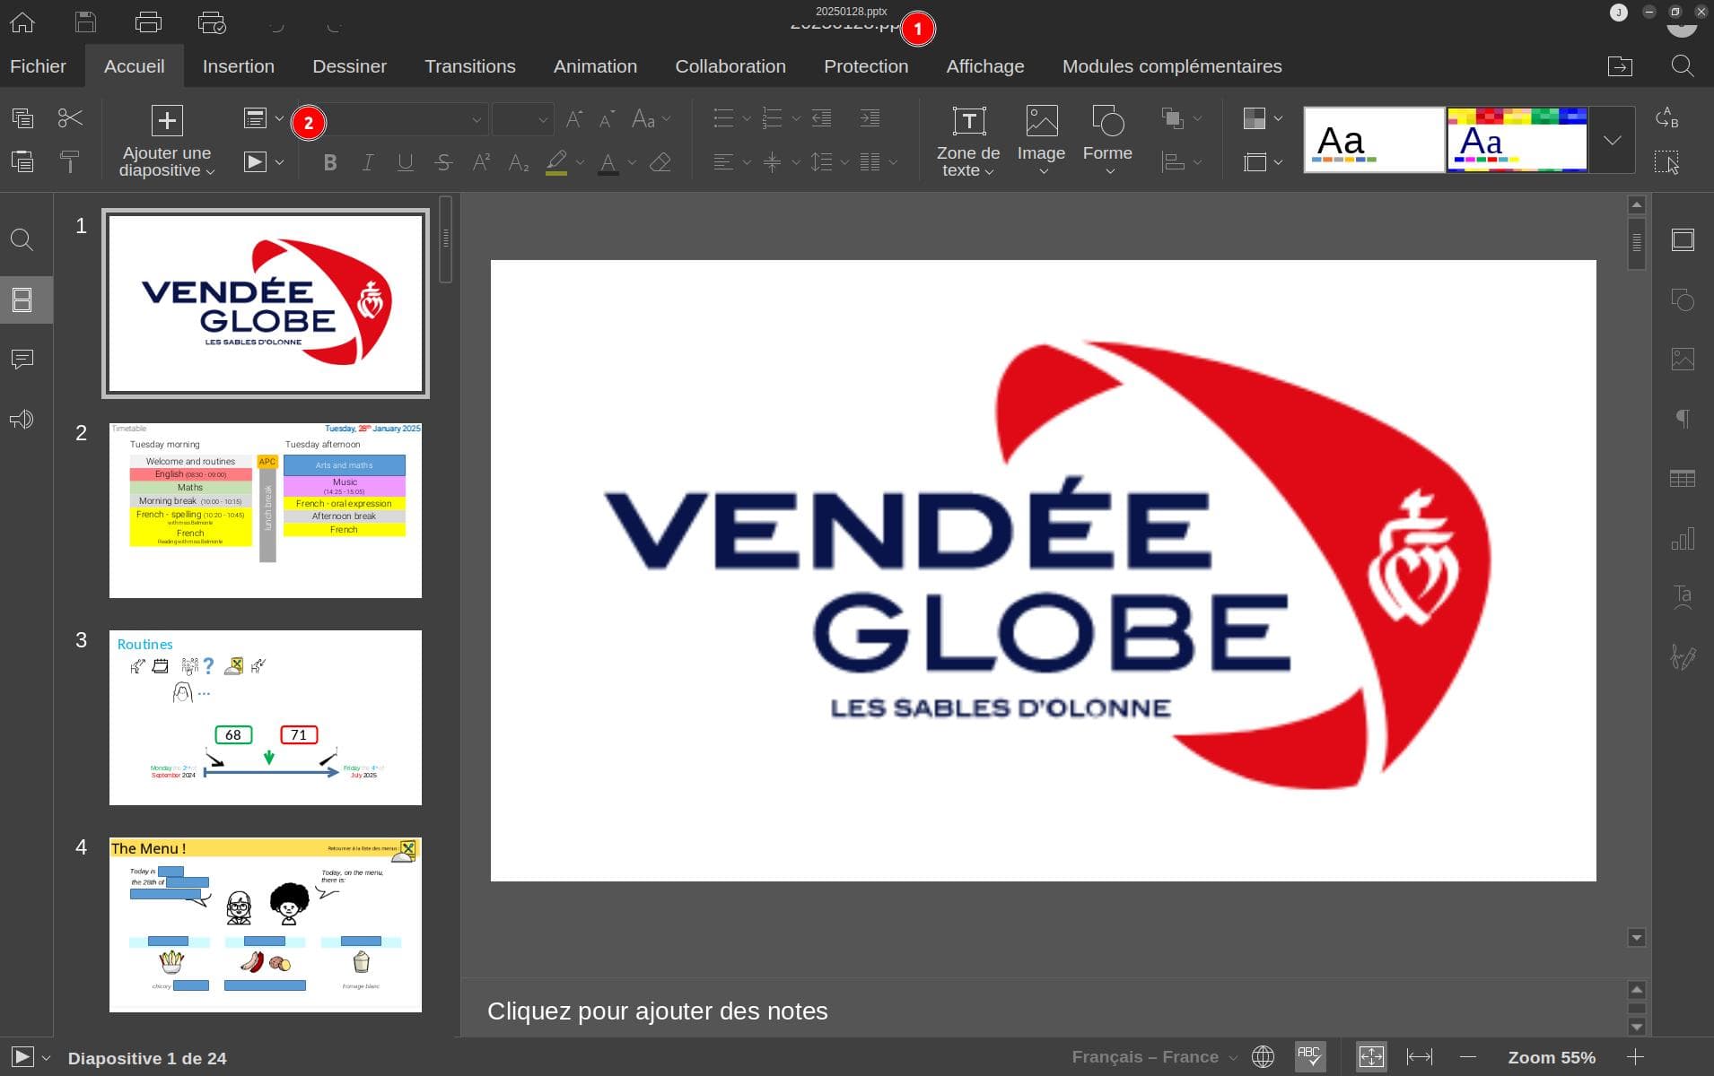Toggle Fit to width in status bar
The width and height of the screenshot is (1714, 1076).
click(1420, 1056)
